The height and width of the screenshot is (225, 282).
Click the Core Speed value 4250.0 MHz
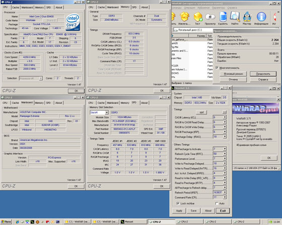[30, 57]
